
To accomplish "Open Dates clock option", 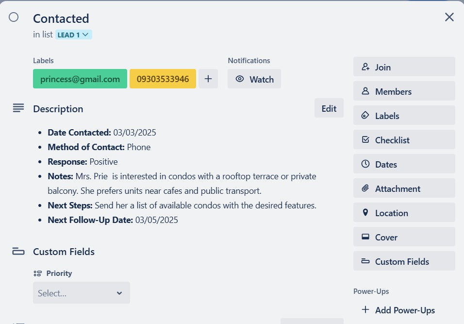I will pos(404,164).
